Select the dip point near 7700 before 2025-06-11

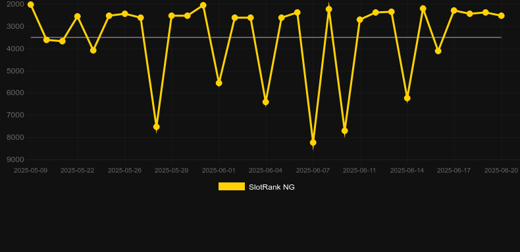(344, 131)
